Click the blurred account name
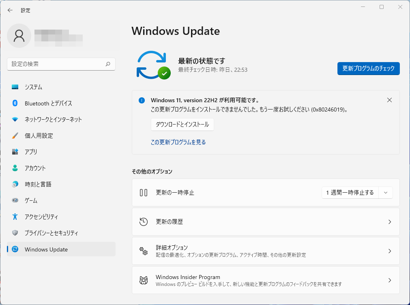This screenshot has width=410, height=305. [58, 38]
